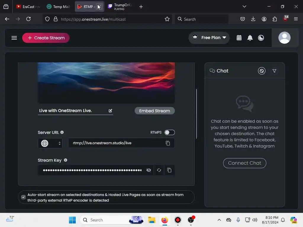Switch to the TrumpOrk Twitch tab
Screen dimensions: 303x227
pyautogui.click(x=120, y=7)
